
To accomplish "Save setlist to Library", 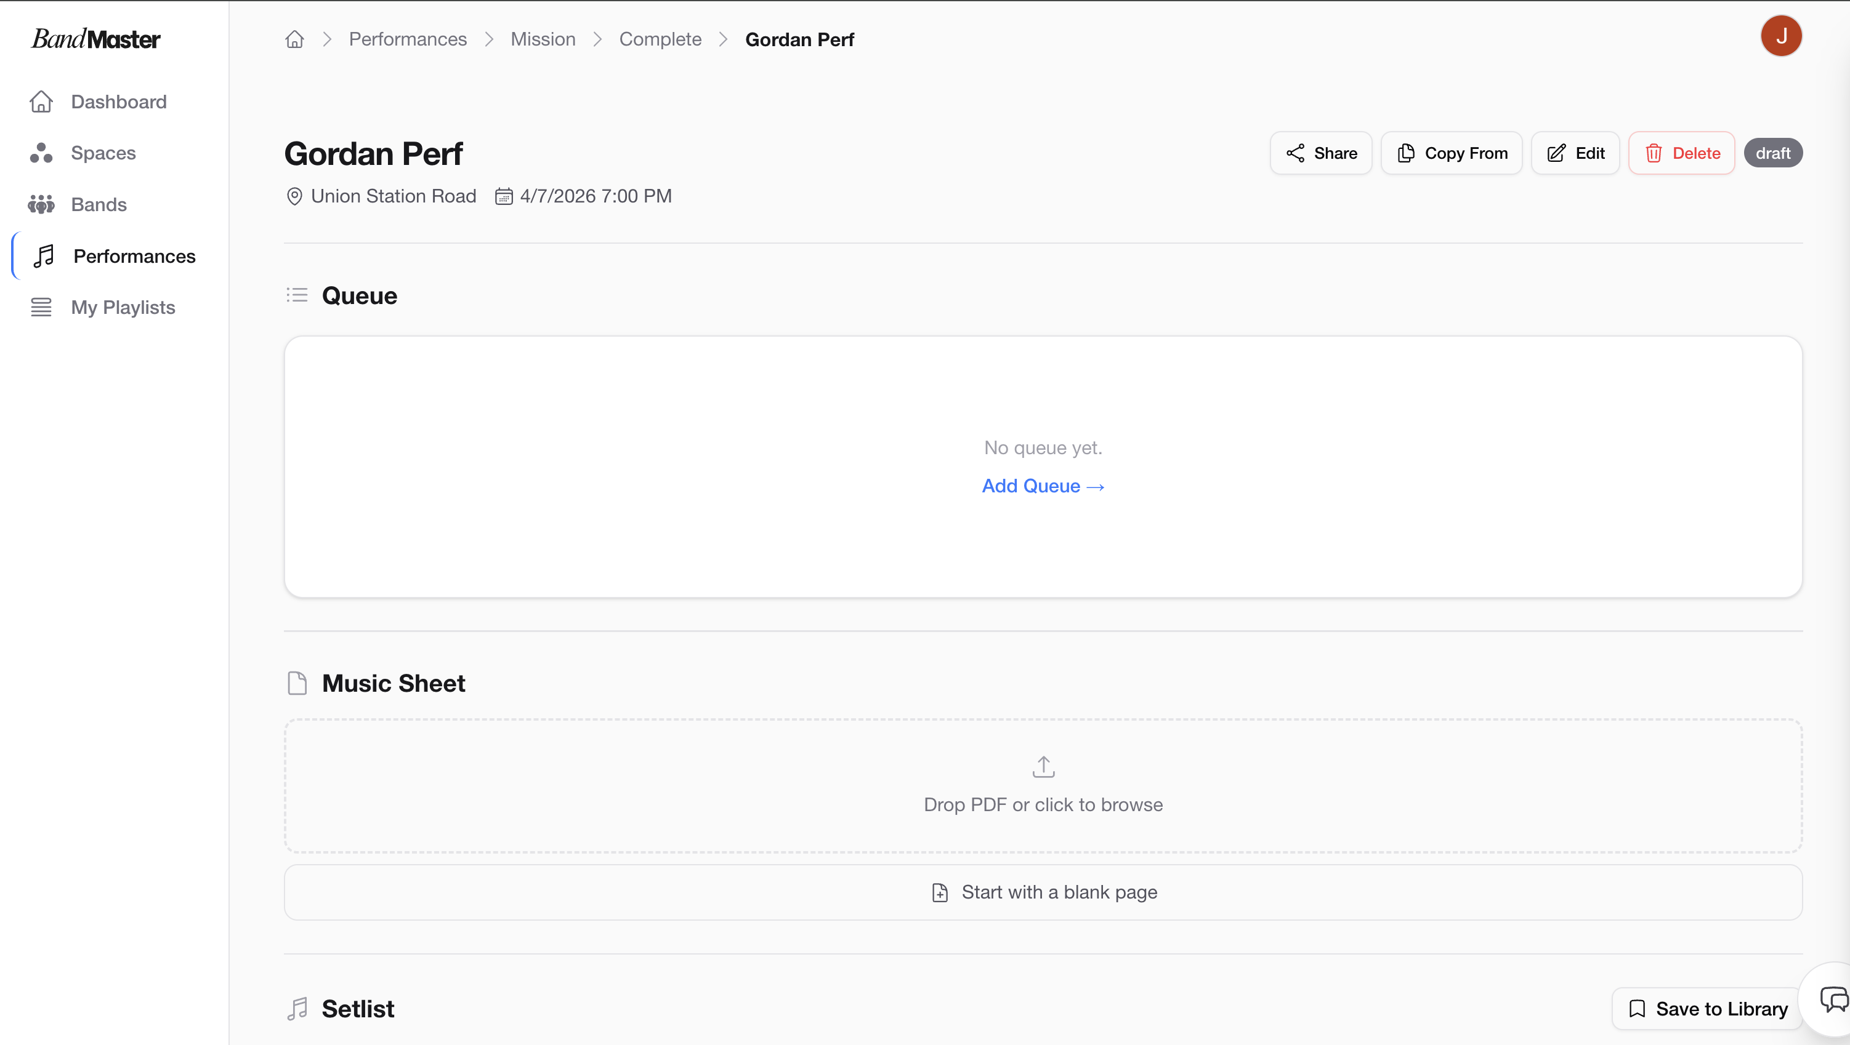I will point(1707,1009).
